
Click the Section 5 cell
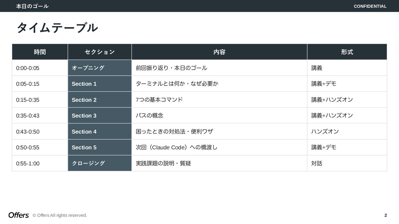pyautogui.click(x=99, y=147)
